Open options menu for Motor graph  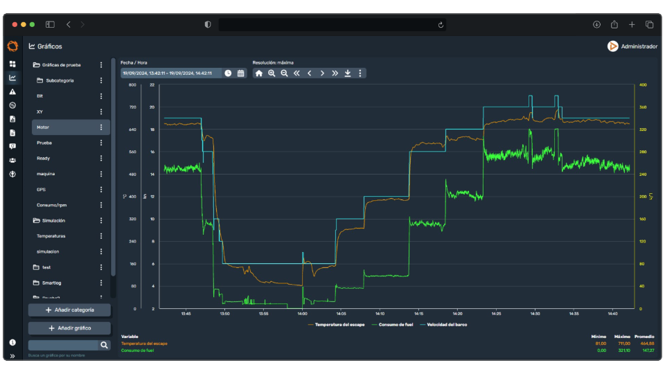pos(101,127)
